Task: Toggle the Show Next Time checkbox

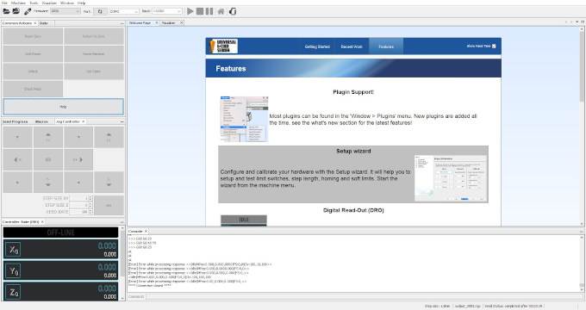Action: coord(494,46)
